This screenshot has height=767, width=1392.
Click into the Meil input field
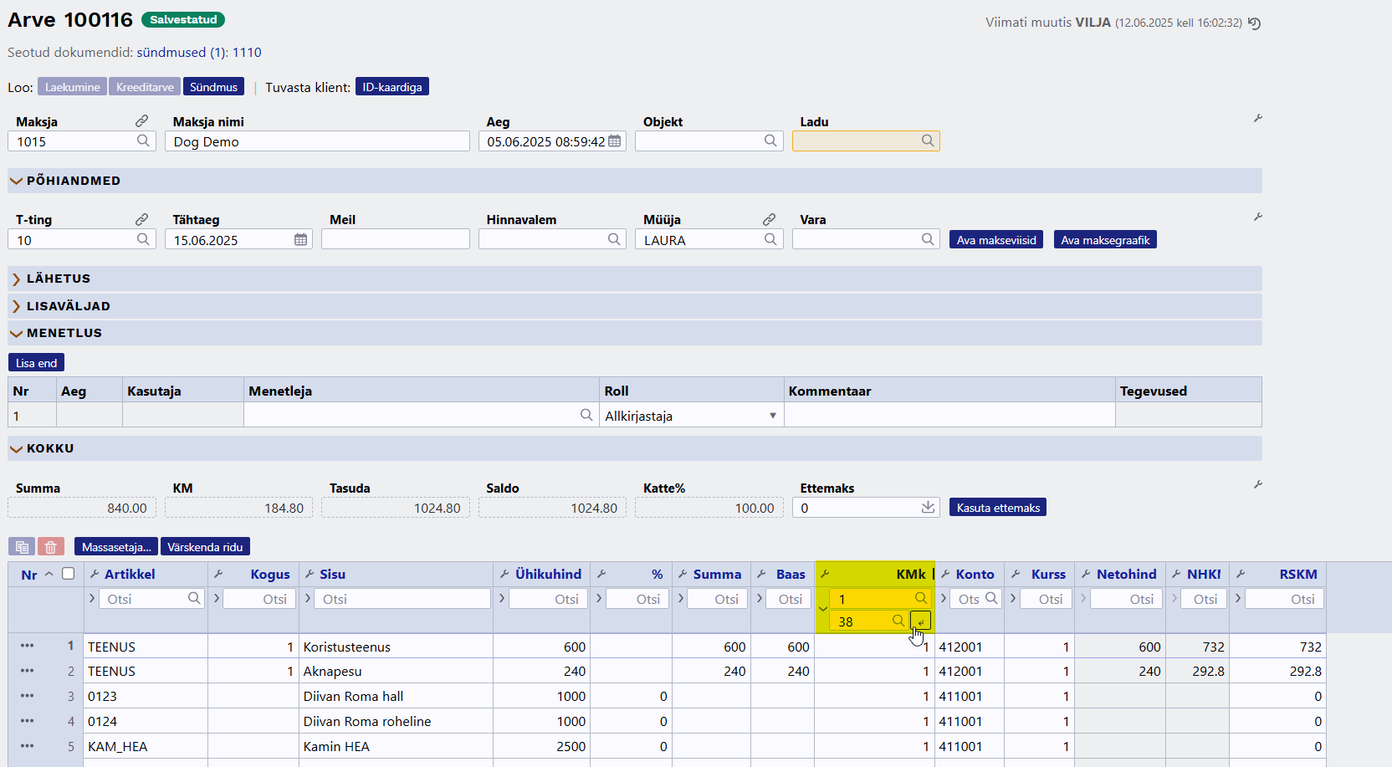(x=396, y=239)
